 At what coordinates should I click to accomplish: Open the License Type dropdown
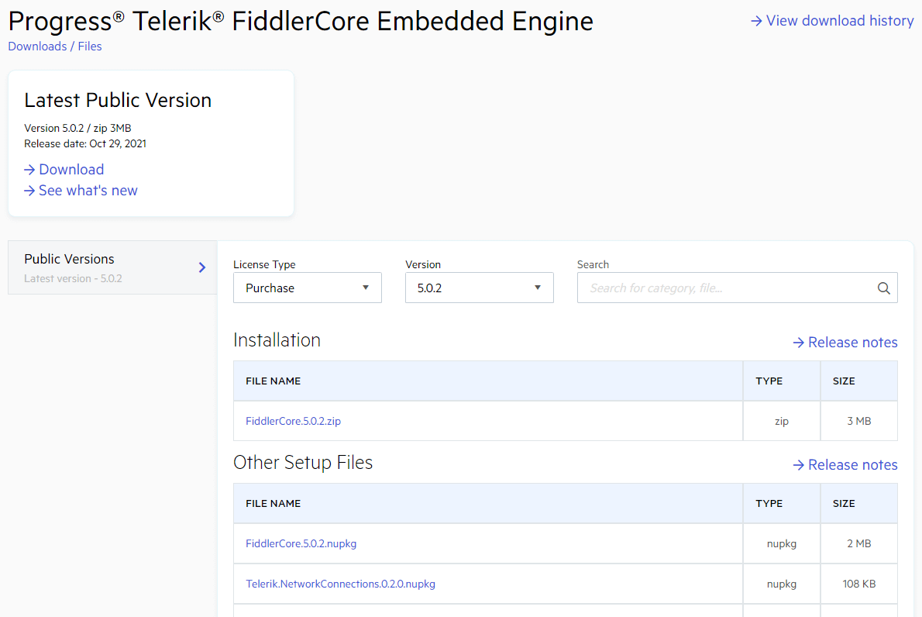point(307,288)
